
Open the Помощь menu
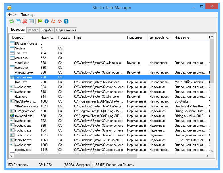tap(28, 15)
